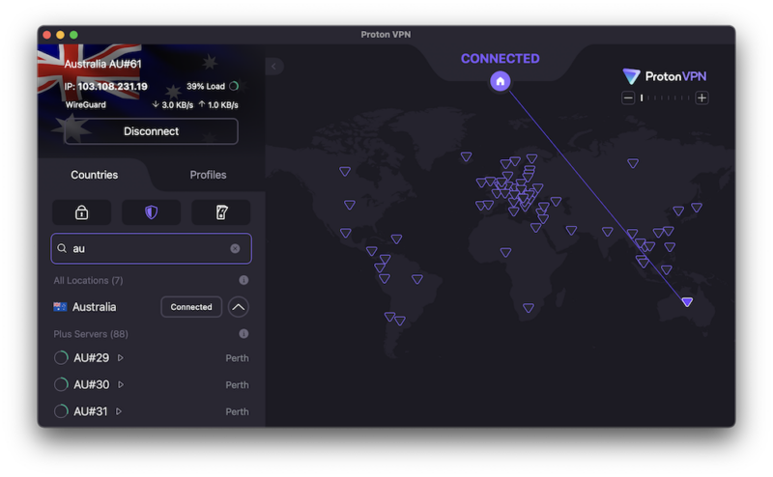773x477 pixels.
Task: Expand AU#30 server arrow
Action: point(121,384)
